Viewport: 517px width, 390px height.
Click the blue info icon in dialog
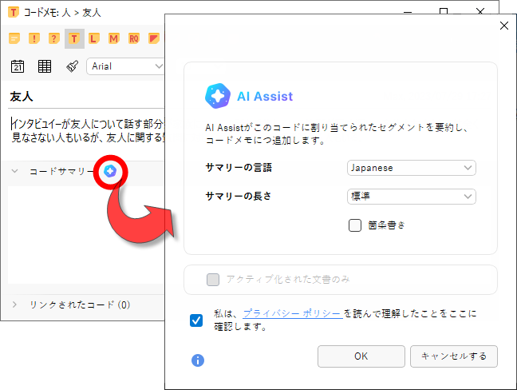[198, 360]
